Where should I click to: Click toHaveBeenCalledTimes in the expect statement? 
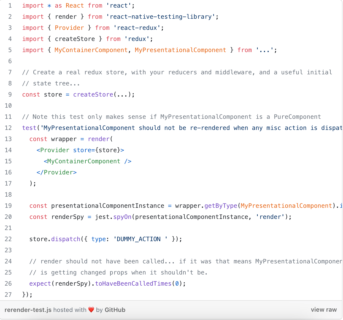pos(133,284)
